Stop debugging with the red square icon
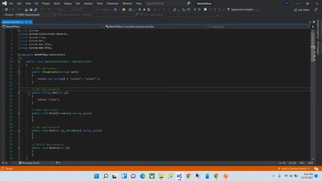 coord(144,10)
